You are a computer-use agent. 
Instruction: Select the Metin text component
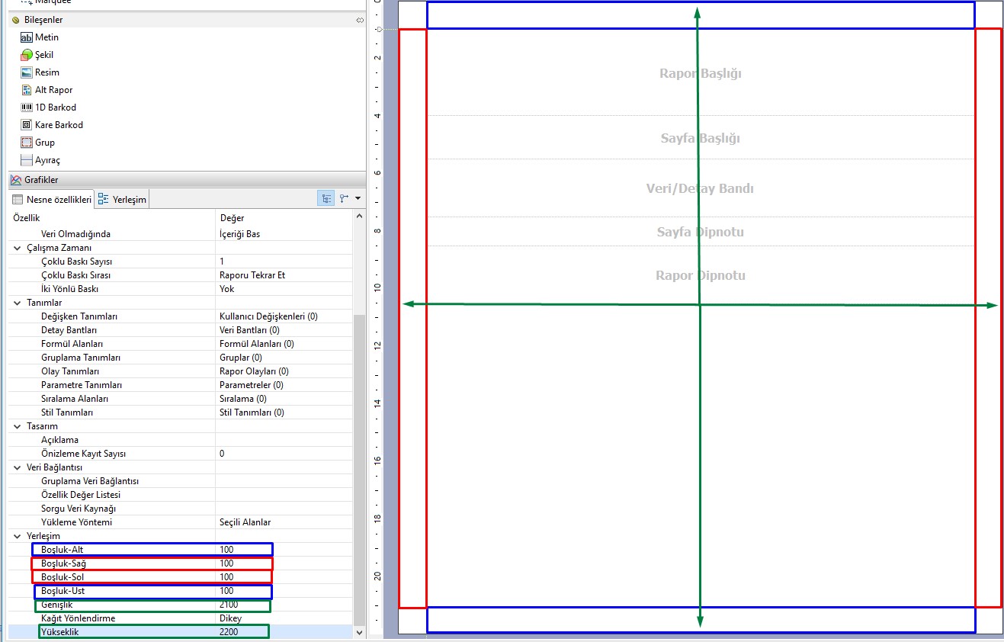(x=46, y=37)
